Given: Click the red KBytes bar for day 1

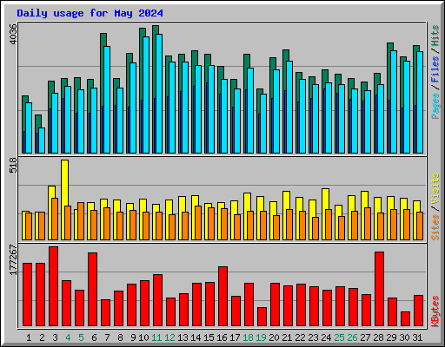Looking at the screenshot, I should 28,295.
